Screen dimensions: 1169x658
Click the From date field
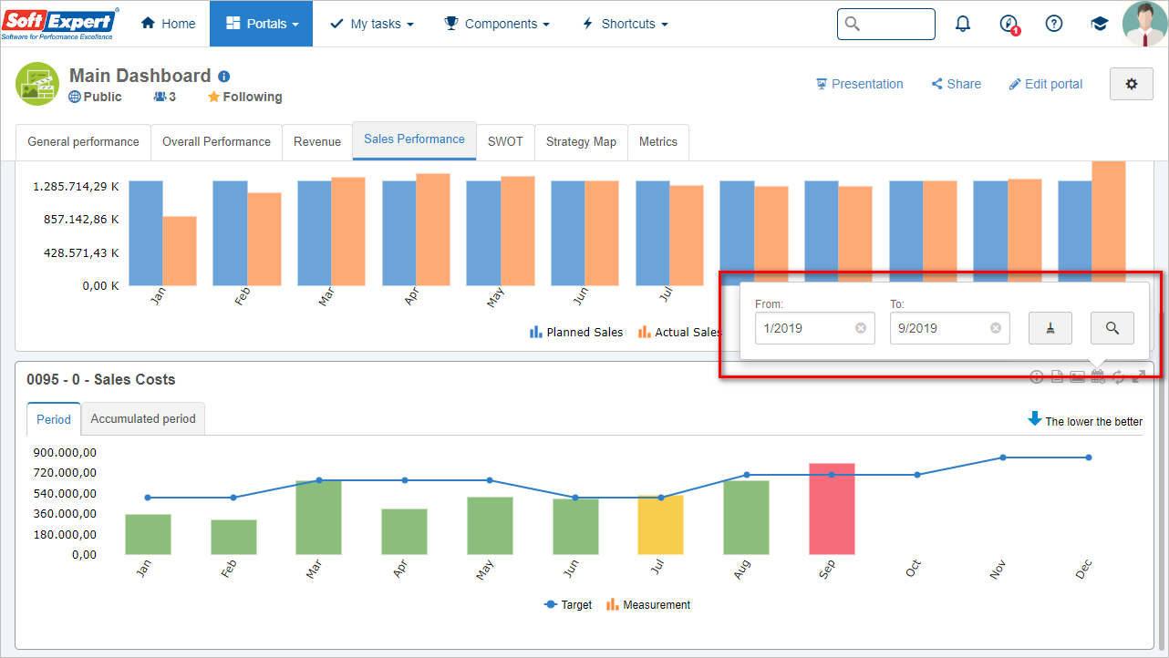point(815,328)
